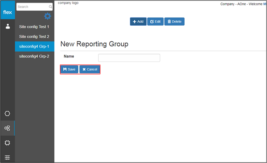
Task: Select siteconfig4 Grp-1 entry
Action: (x=35, y=46)
